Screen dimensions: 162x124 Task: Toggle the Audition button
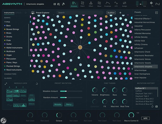click(111, 13)
